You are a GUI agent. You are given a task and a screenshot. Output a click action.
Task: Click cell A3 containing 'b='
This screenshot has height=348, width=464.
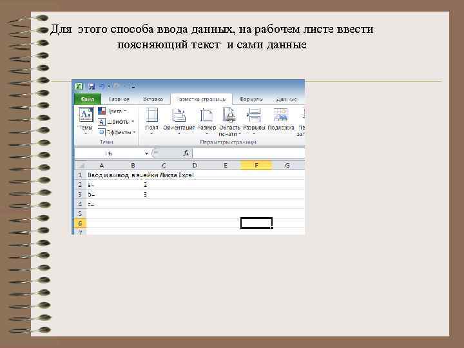pos(102,195)
